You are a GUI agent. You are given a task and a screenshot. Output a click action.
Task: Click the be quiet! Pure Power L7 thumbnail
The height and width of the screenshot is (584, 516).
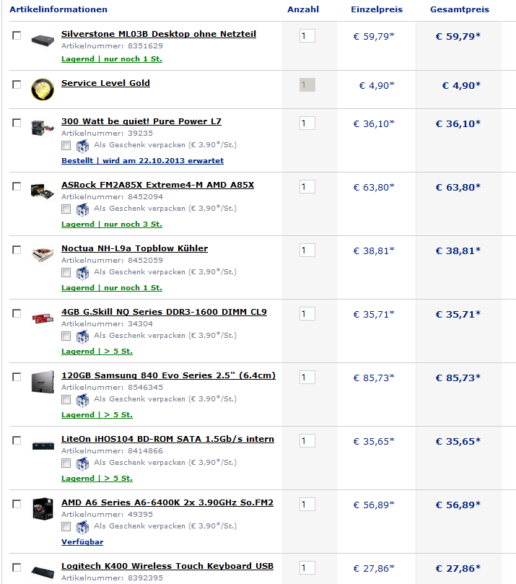43,128
